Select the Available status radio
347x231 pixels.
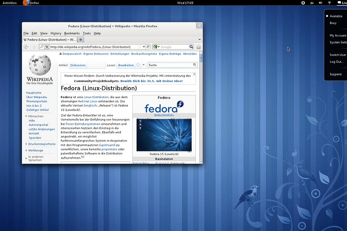tap(327, 16)
